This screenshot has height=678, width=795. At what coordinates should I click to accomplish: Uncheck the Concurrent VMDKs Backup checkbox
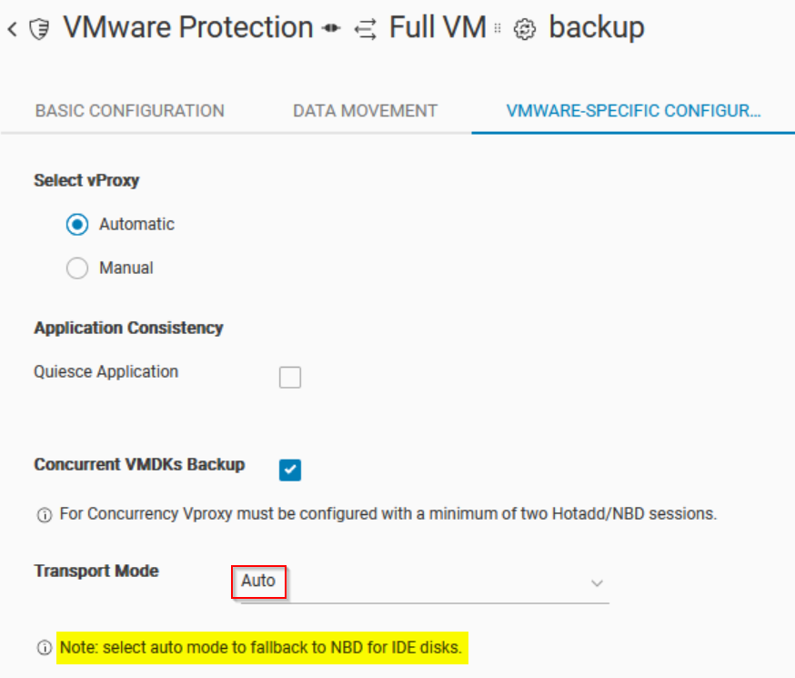click(x=290, y=470)
